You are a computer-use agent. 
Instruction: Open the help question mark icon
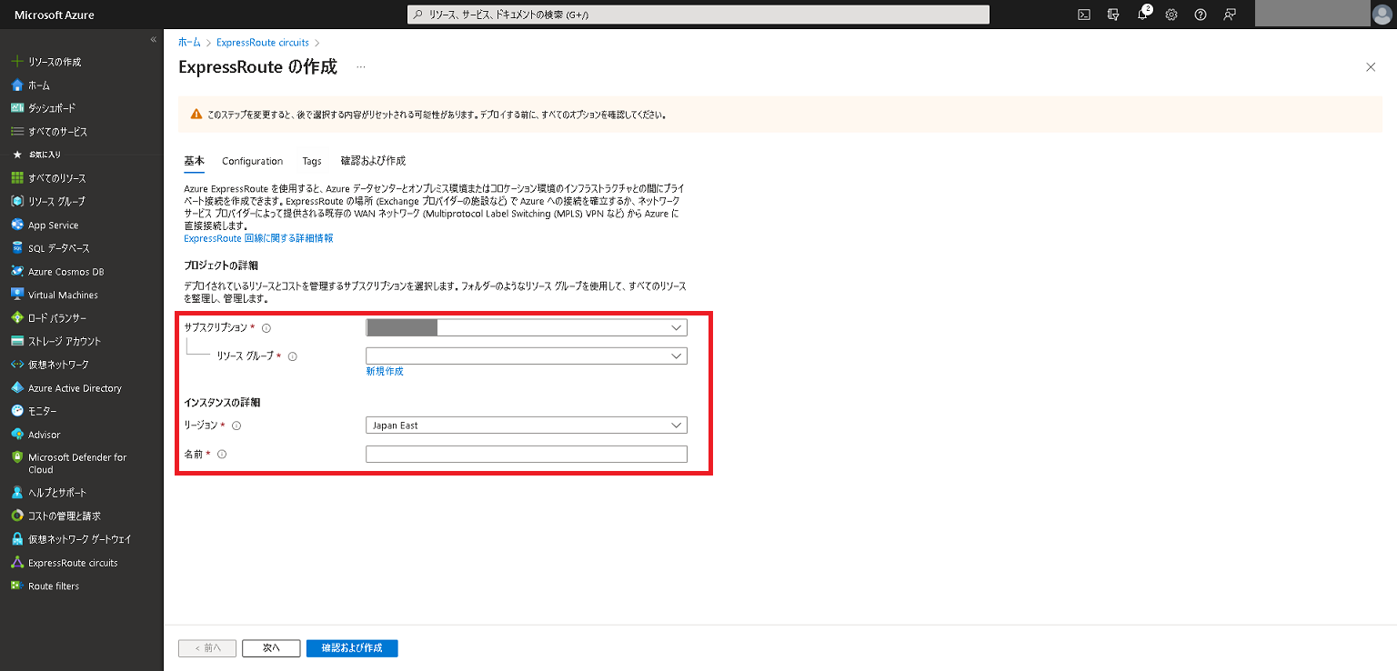[1201, 15]
